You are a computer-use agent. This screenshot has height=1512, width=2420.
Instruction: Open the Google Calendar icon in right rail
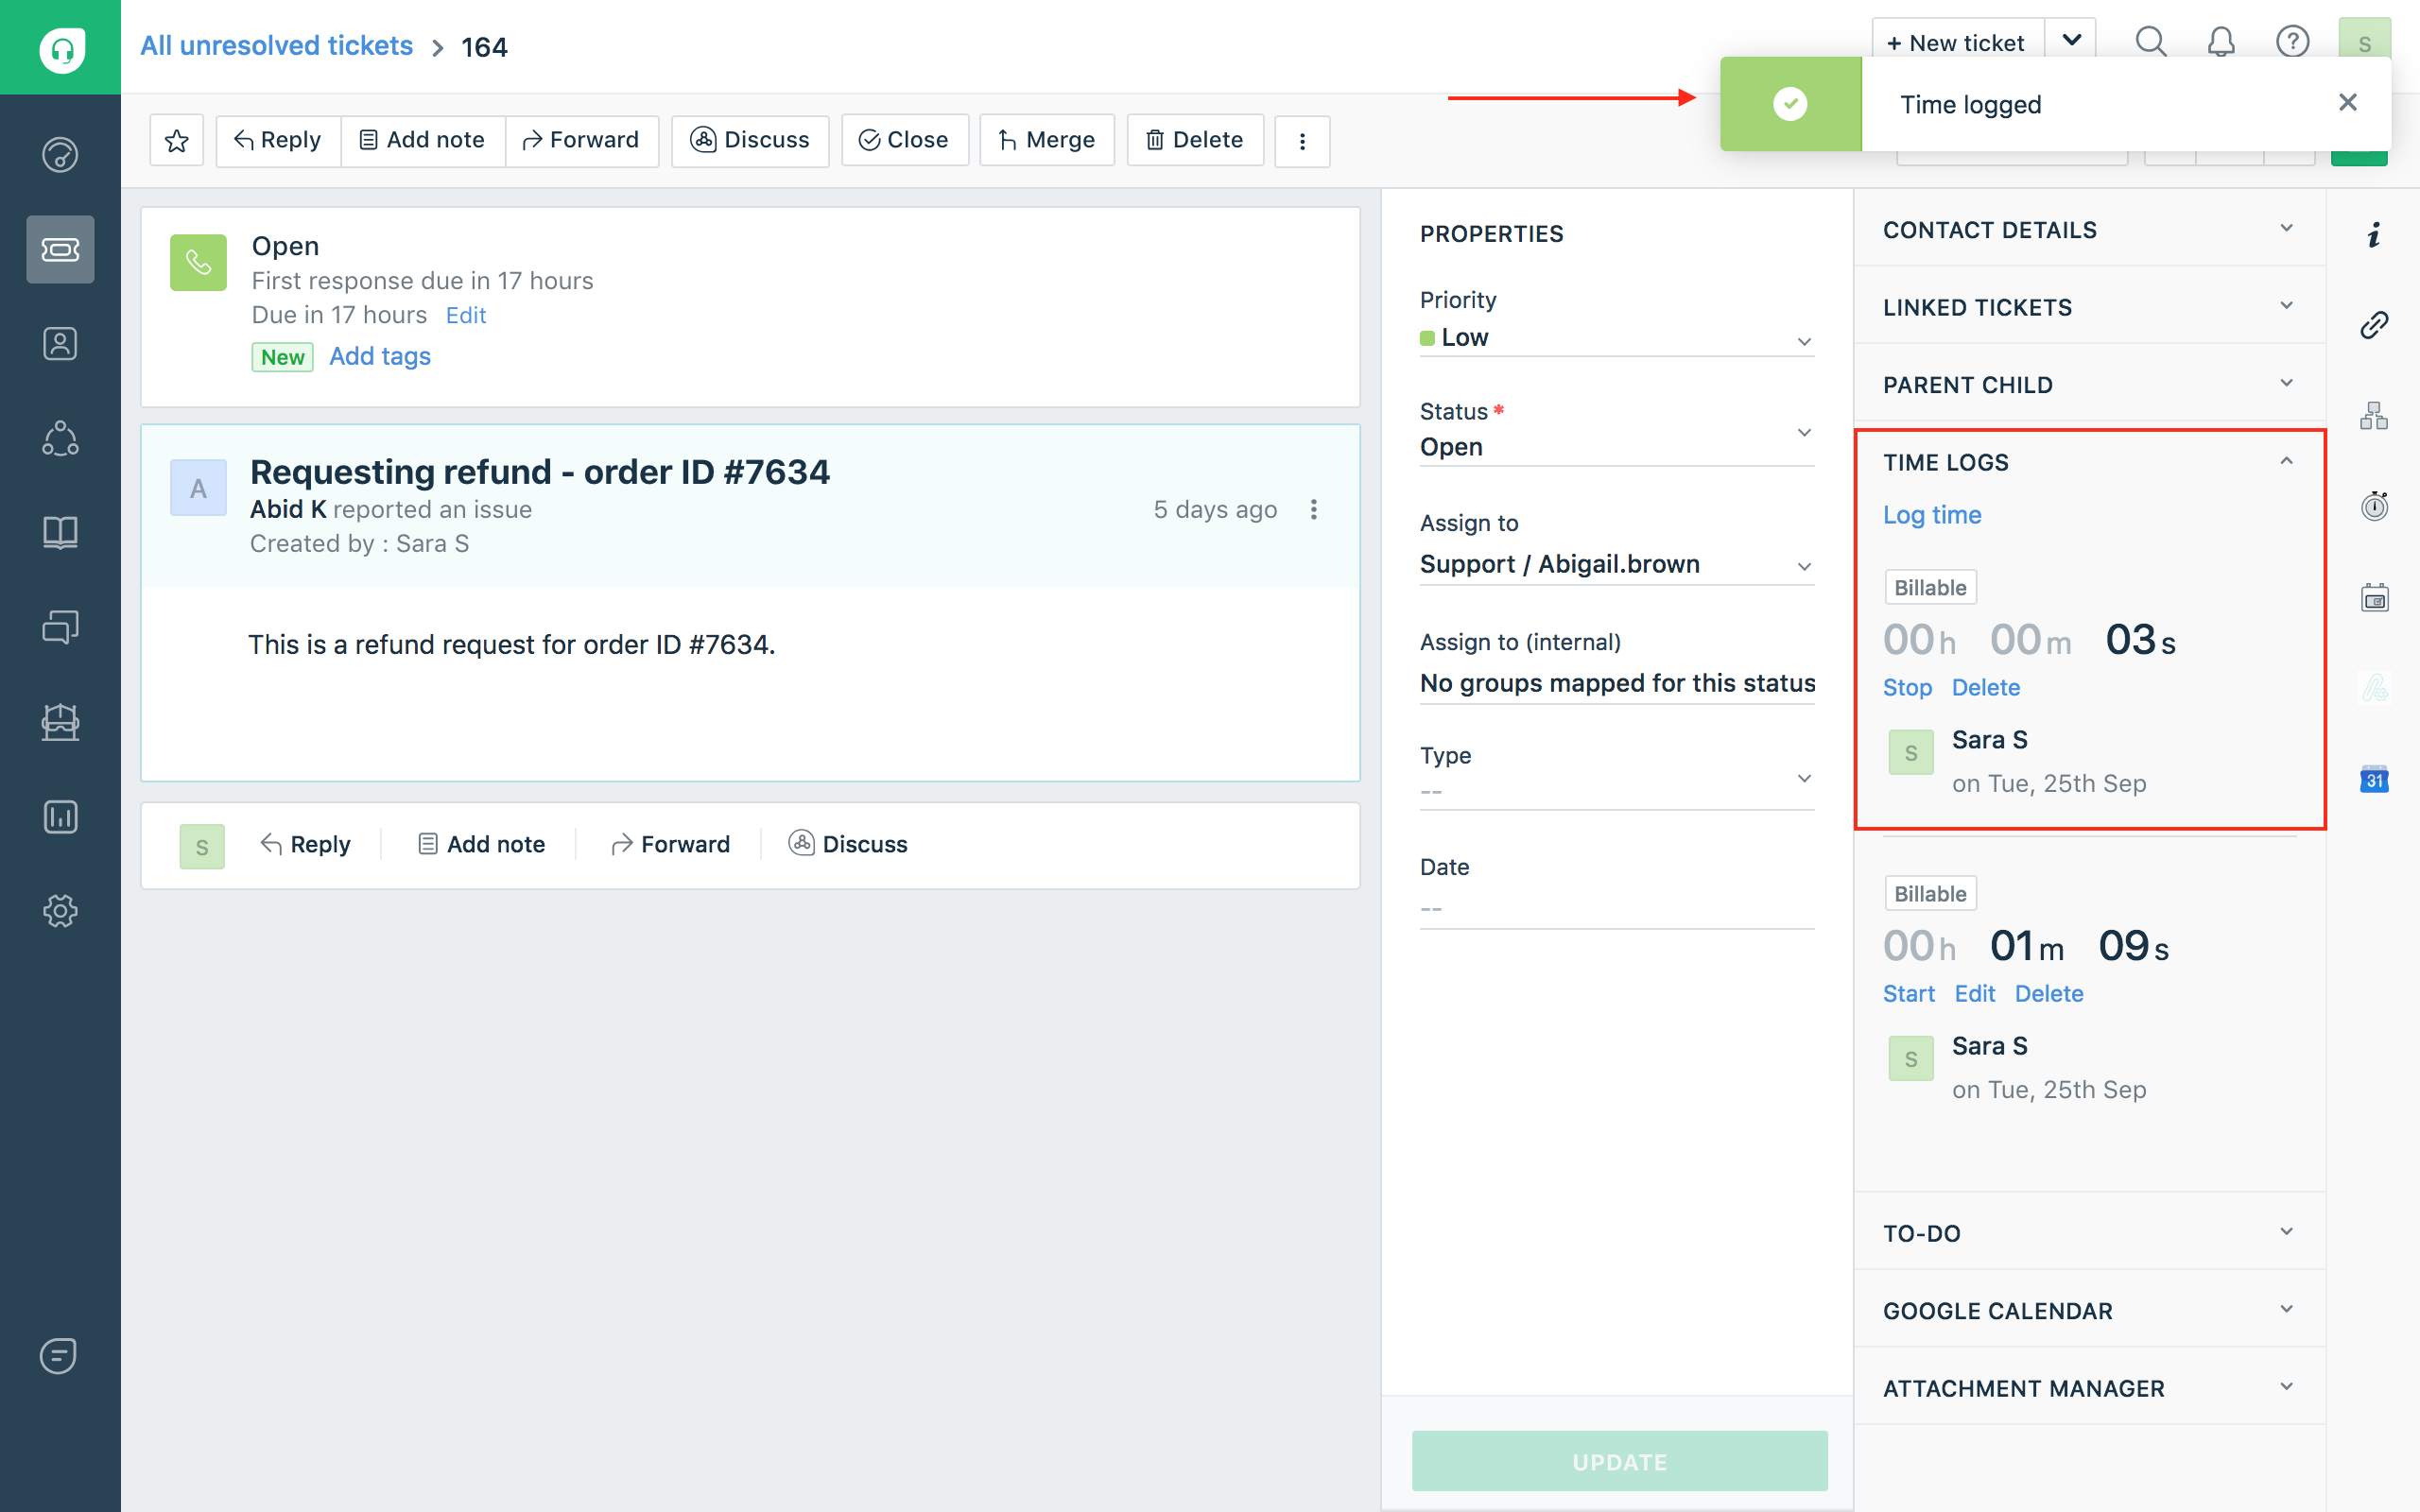point(2374,780)
